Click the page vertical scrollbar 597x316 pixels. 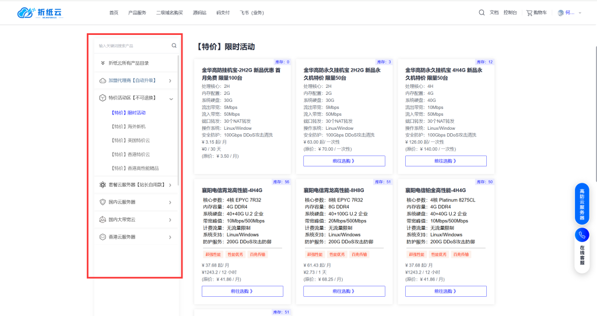pos(595,114)
